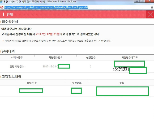This screenshot has height=134, width=154.
Task: Click the 신청통수 value 2
Action: coord(91,66)
